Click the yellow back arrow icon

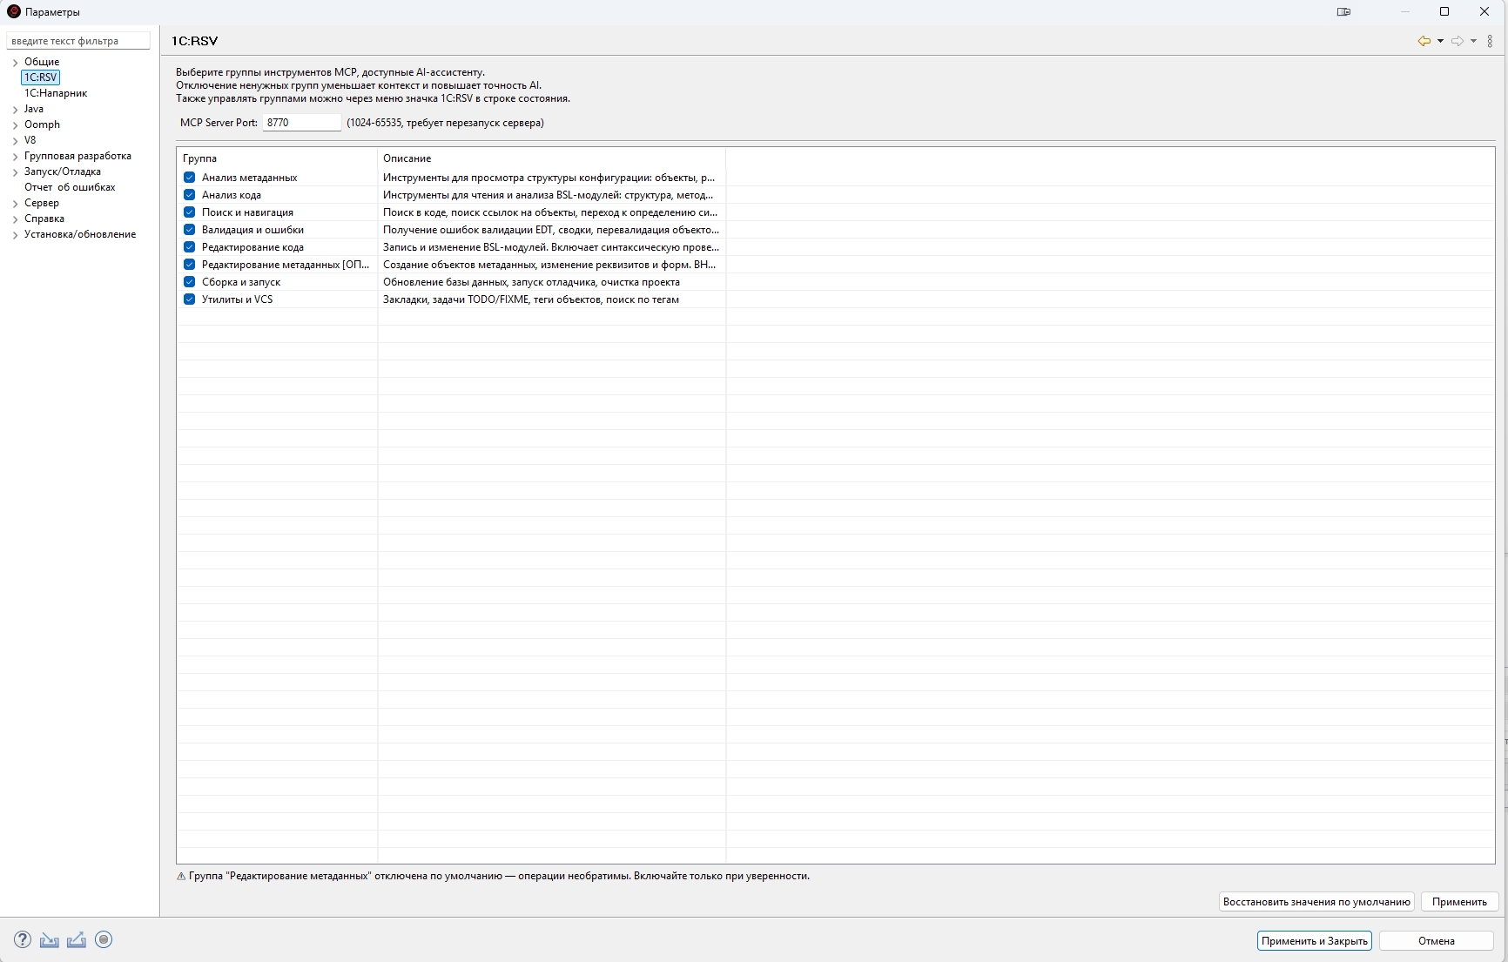1424,41
